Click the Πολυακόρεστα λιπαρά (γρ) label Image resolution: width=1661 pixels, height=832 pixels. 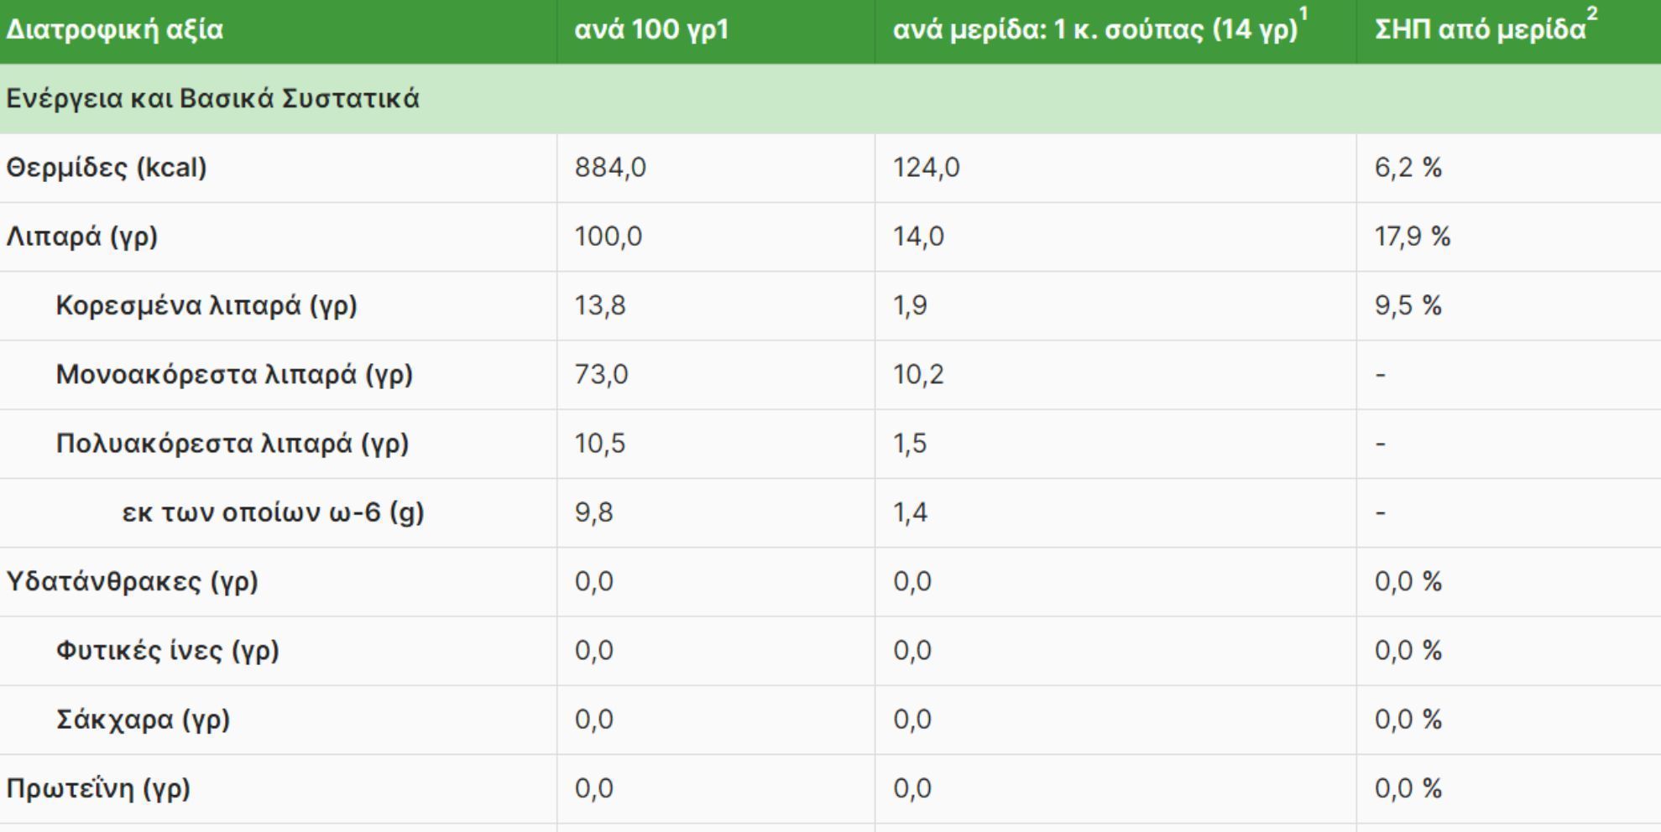click(x=232, y=443)
